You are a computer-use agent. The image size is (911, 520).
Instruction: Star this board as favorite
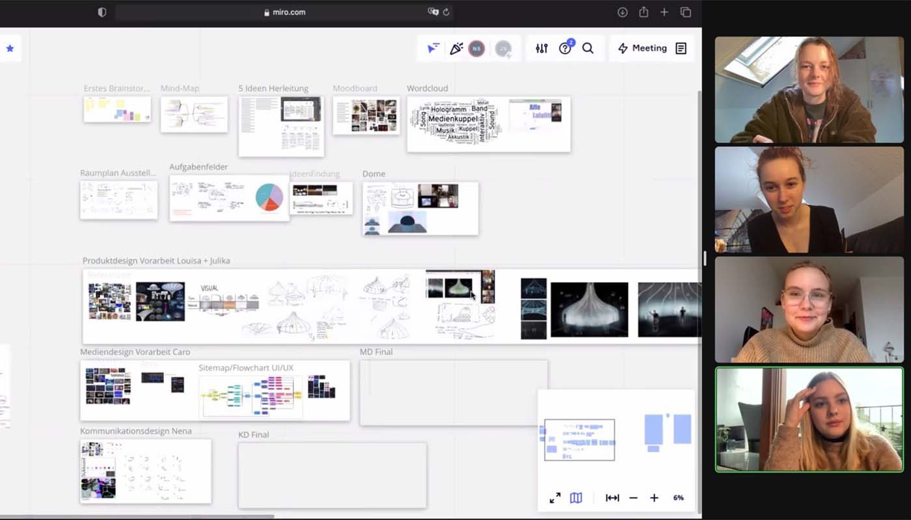pyautogui.click(x=10, y=49)
